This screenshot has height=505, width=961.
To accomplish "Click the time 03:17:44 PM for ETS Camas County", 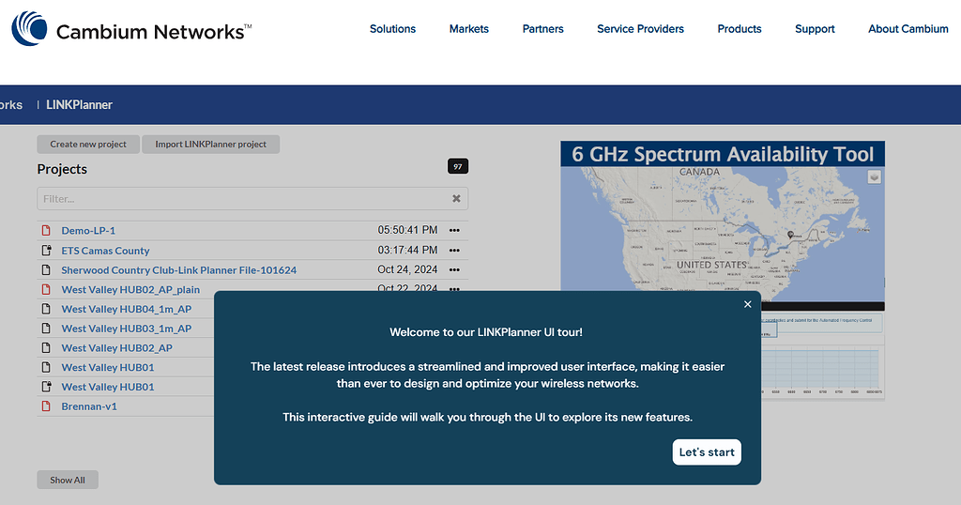I will tap(407, 250).
